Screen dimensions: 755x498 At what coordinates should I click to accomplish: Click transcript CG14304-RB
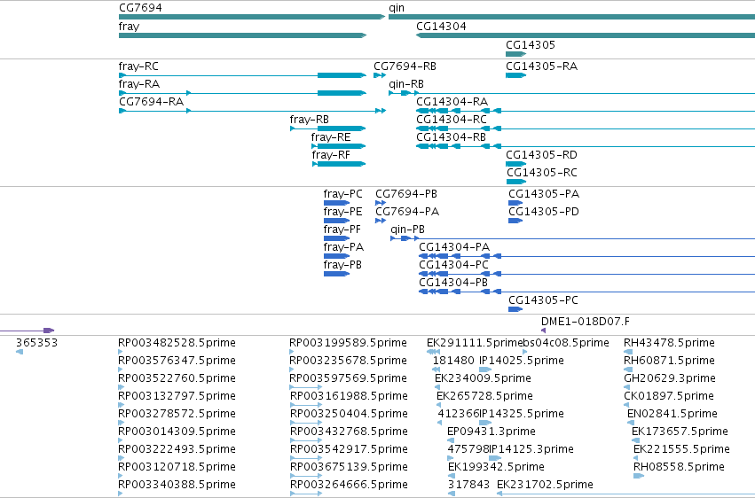[x=452, y=137]
